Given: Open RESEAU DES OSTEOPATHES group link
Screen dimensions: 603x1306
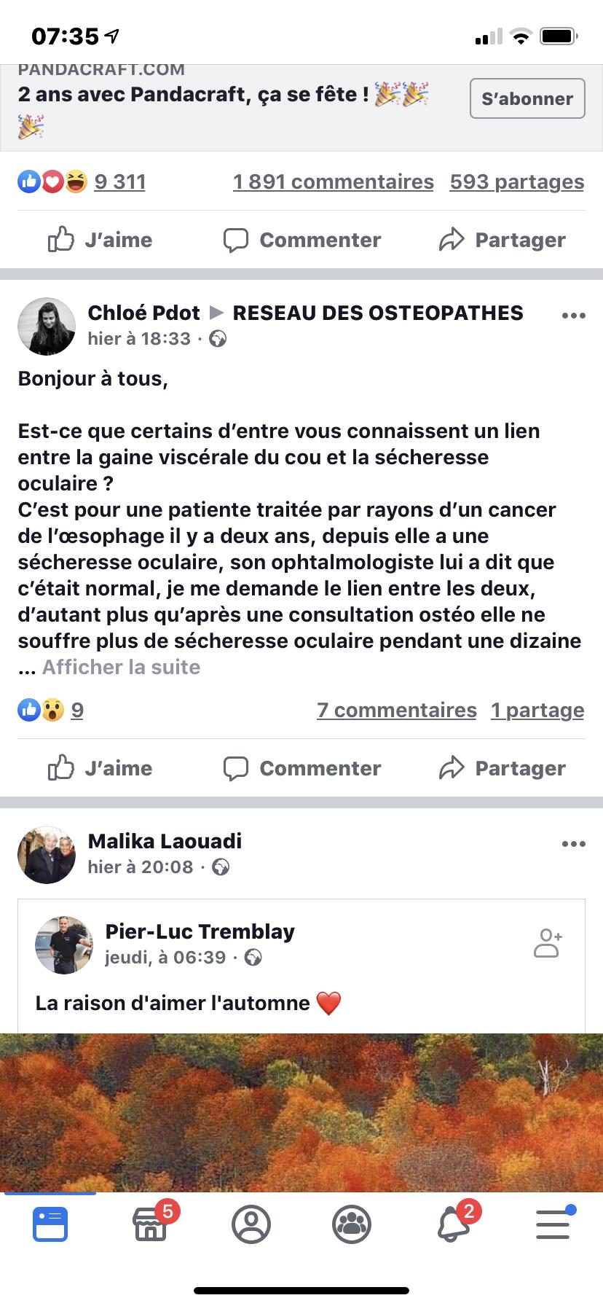Looking at the screenshot, I should [378, 313].
